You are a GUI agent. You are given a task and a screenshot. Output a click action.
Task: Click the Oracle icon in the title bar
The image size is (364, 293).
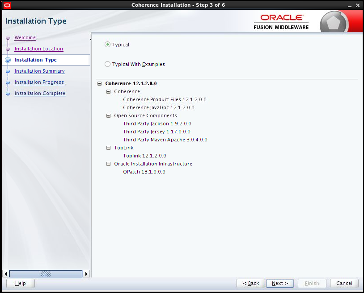point(6,5)
